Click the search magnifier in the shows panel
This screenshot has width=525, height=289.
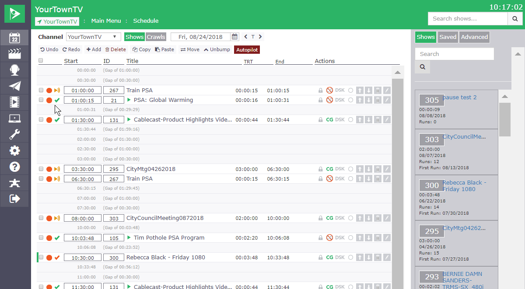[x=423, y=67]
